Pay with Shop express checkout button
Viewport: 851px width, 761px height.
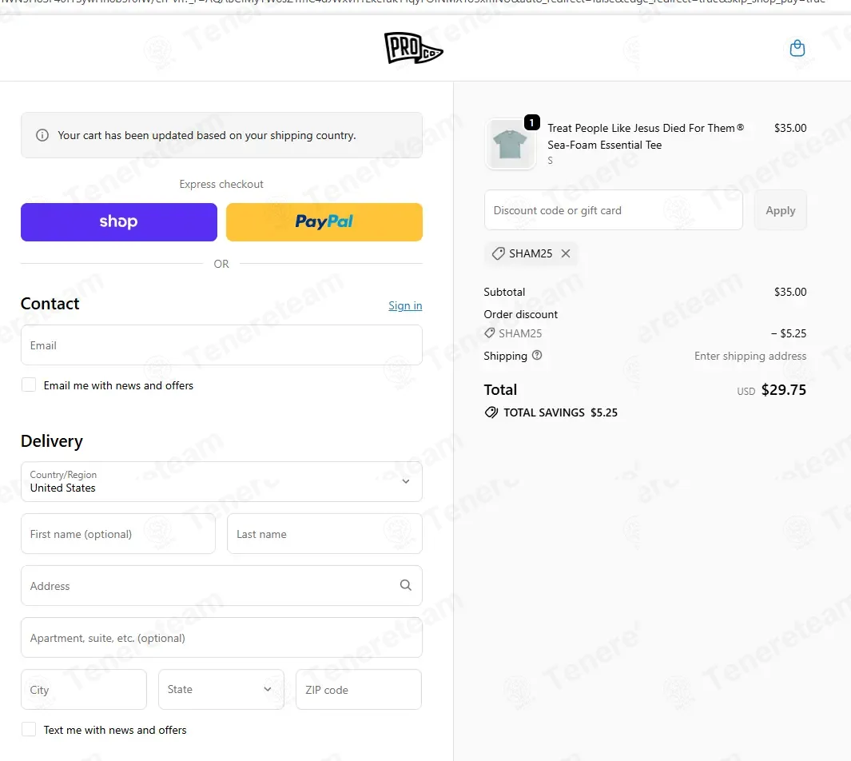119,222
